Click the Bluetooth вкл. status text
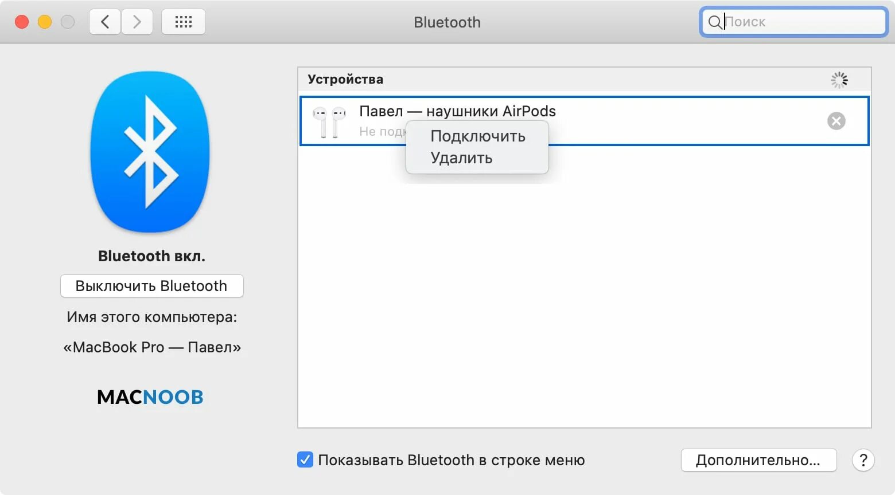This screenshot has width=895, height=495. (151, 256)
